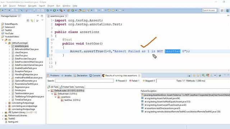Close the assertions.java editor tab

pos(66,16)
